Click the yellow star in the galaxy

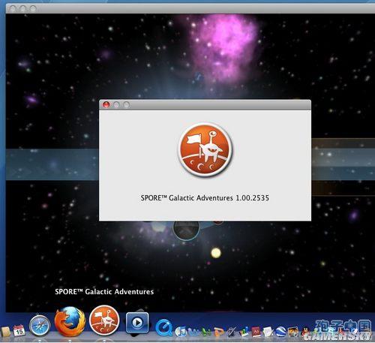tap(216, 253)
